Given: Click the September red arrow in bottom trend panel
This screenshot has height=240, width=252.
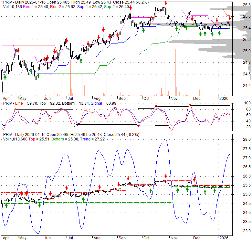Looking at the screenshot, I should pyautogui.click(x=128, y=178).
